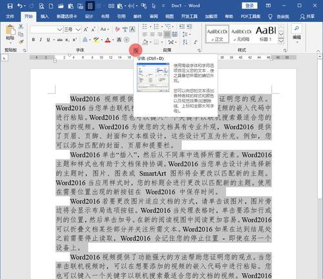Open the font name combo box
This screenshot has height=279, width=323.
coord(46,29)
